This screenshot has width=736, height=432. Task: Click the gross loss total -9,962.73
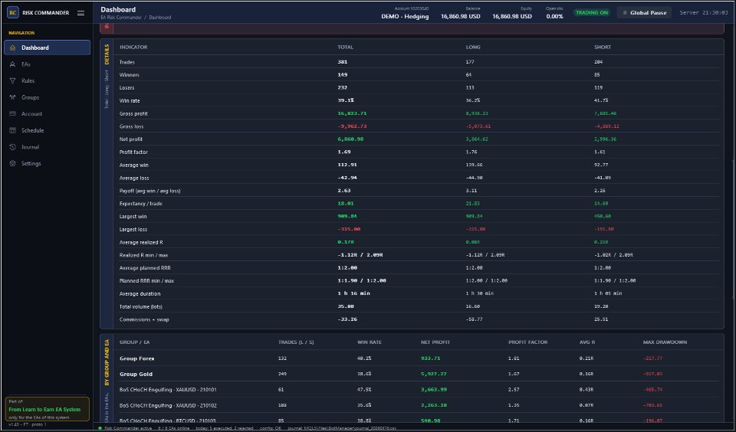[352, 126]
